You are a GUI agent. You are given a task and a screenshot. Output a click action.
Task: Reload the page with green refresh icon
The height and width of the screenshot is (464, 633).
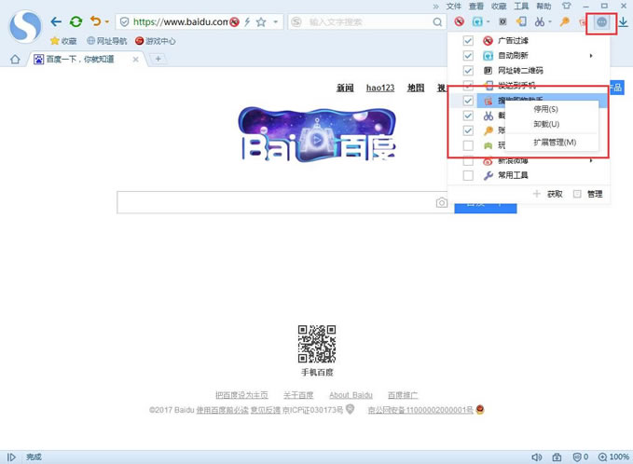tap(76, 21)
